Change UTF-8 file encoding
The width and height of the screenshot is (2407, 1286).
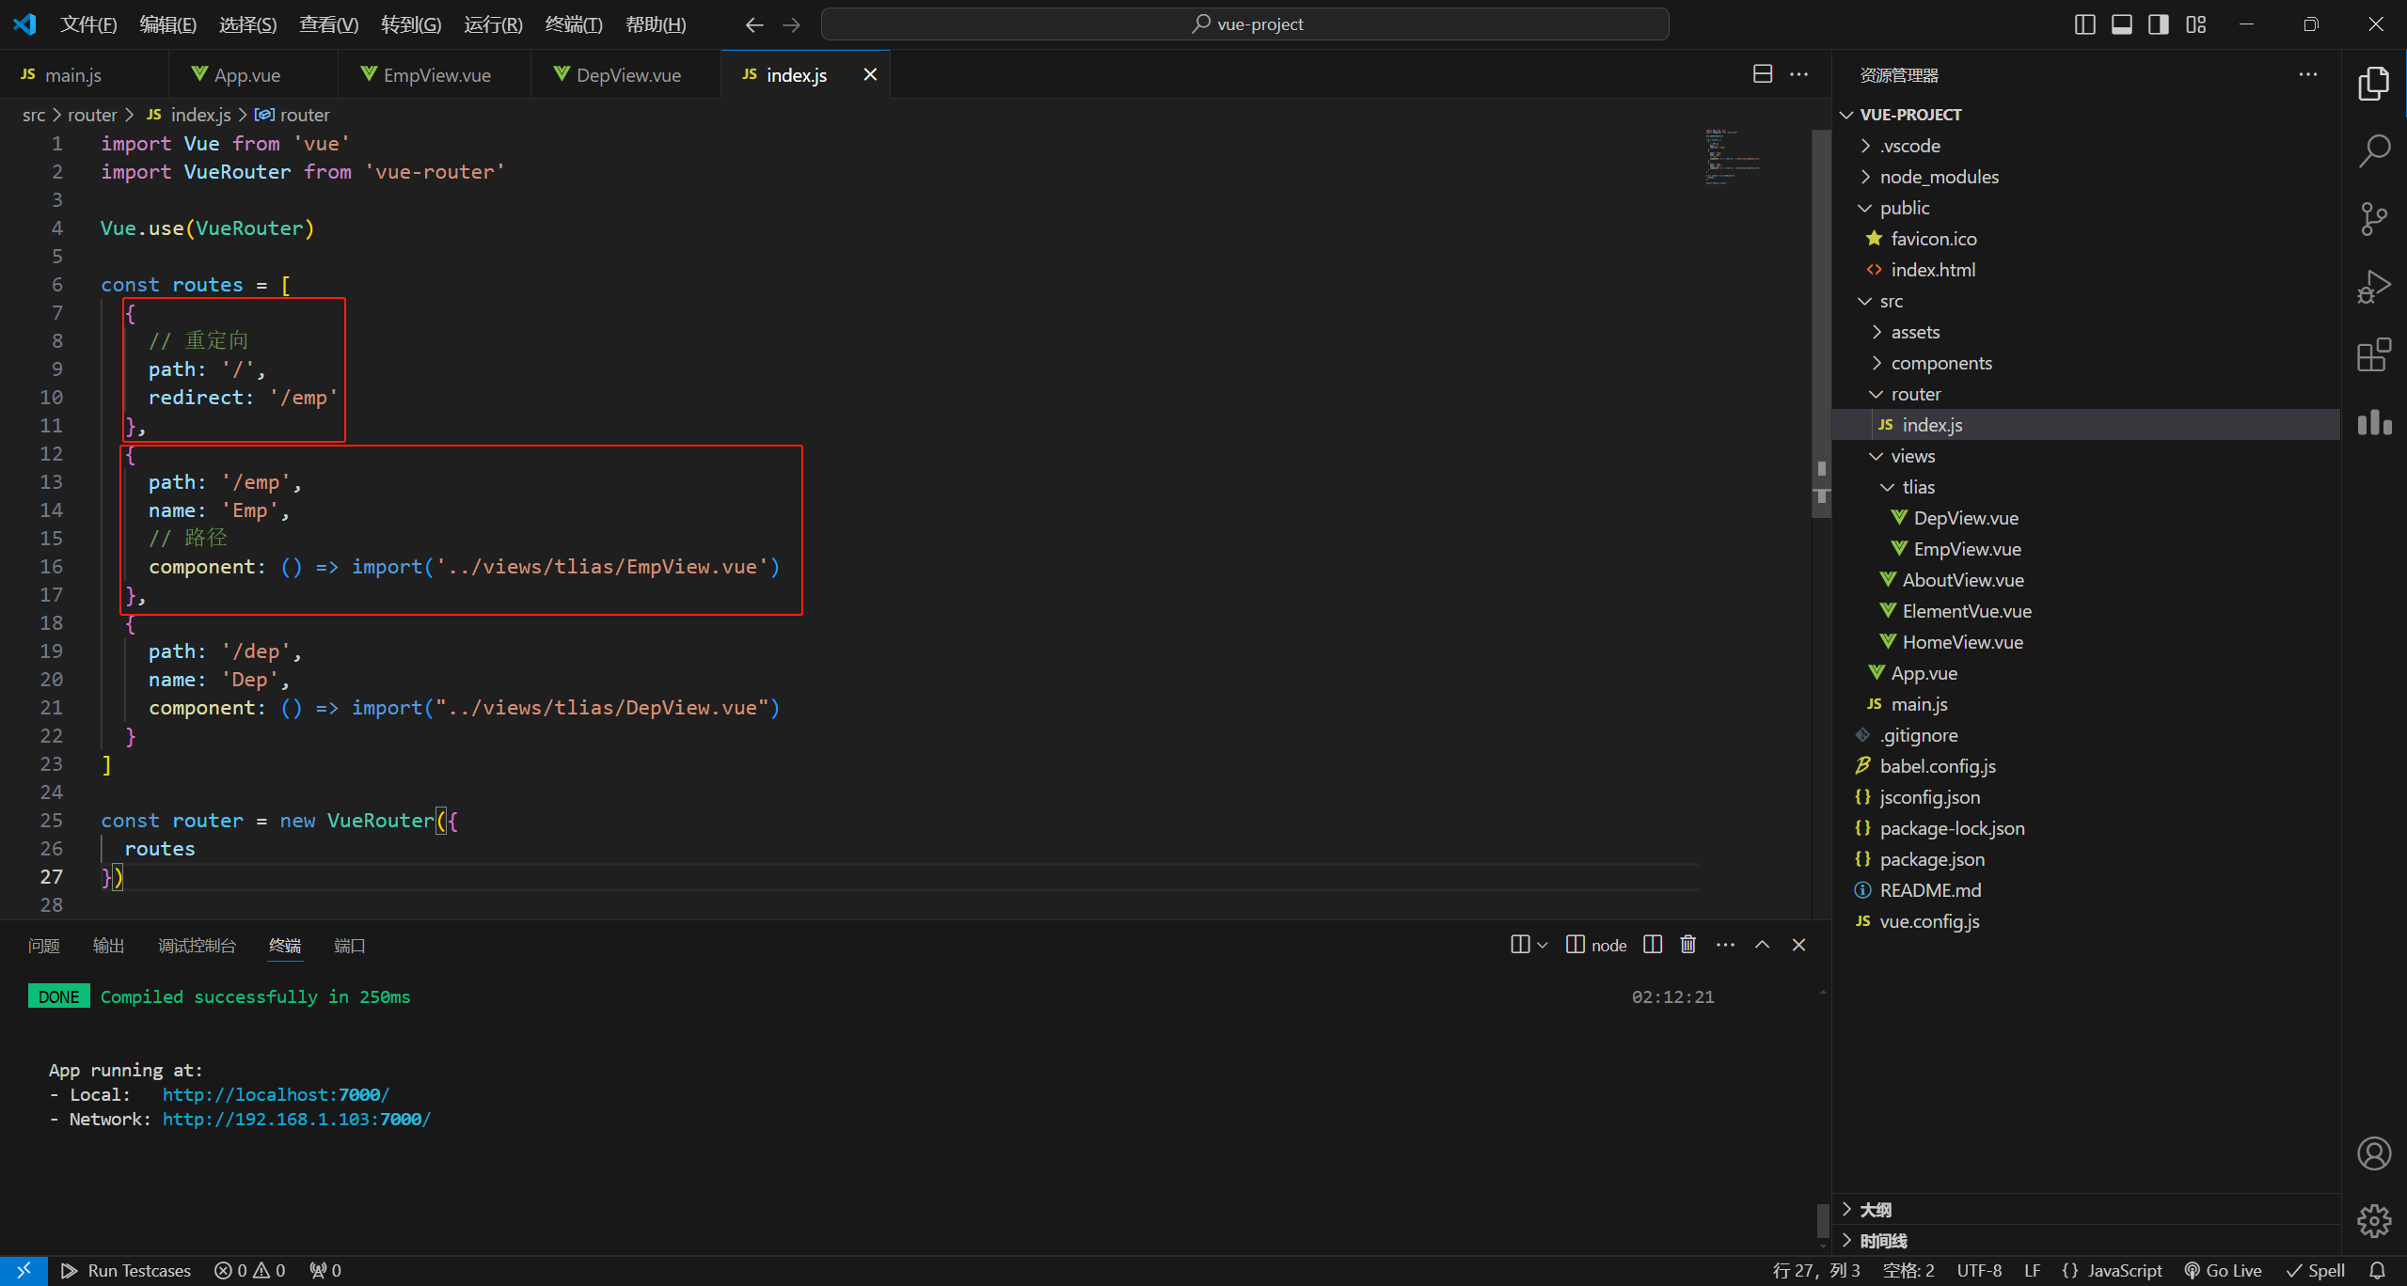pos(1979,1271)
